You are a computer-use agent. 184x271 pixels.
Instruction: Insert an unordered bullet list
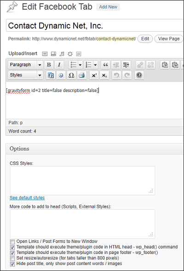73,65
